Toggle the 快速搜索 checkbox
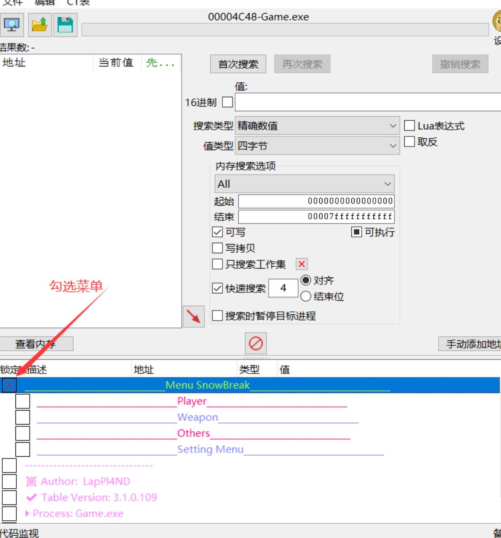The height and width of the screenshot is (538, 501). 217,288
